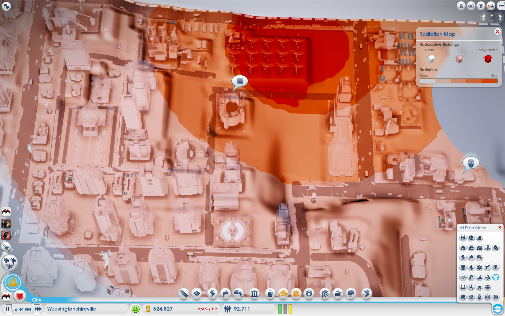Toggle the data layers button
The width and height of the screenshot is (505, 316).
(498, 309)
